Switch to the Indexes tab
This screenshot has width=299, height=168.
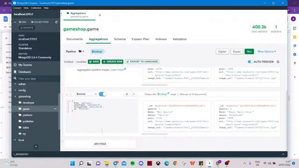tap(161, 39)
